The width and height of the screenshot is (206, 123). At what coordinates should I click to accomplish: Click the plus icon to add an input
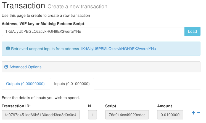(x=193, y=113)
